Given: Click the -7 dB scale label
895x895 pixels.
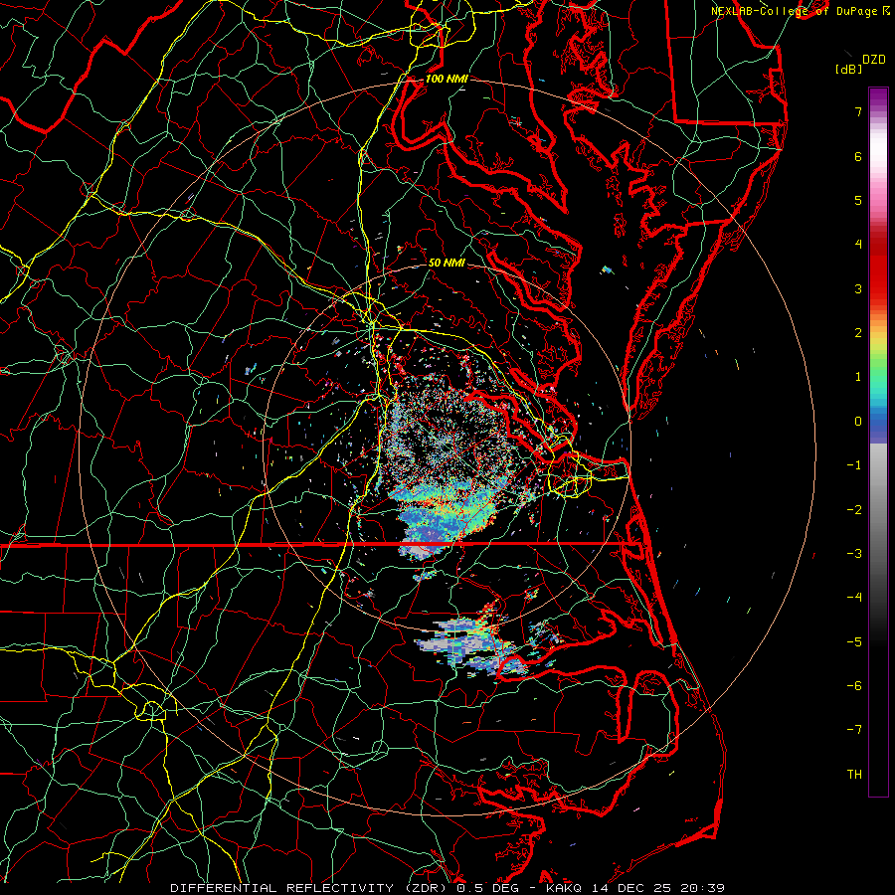Looking at the screenshot, I should pyautogui.click(x=854, y=730).
